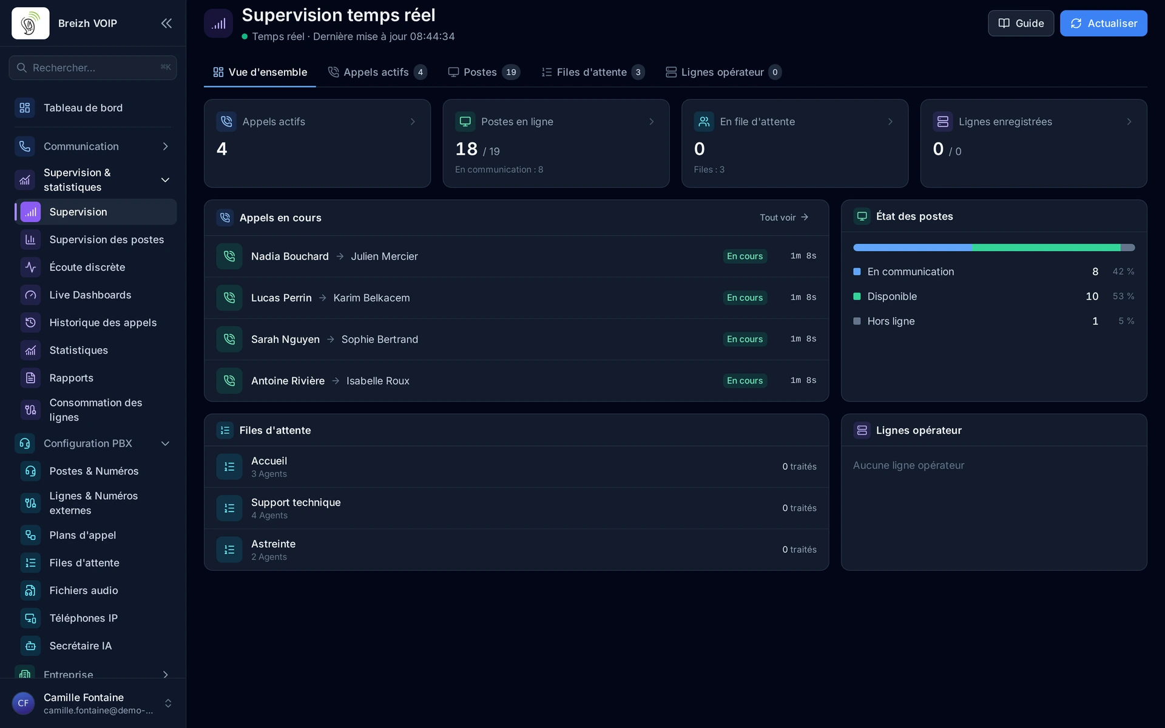Click the Postes & Numéros headset icon
Image resolution: width=1165 pixels, height=728 pixels.
pyautogui.click(x=30, y=471)
